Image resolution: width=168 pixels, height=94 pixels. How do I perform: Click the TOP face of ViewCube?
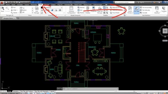165,31
